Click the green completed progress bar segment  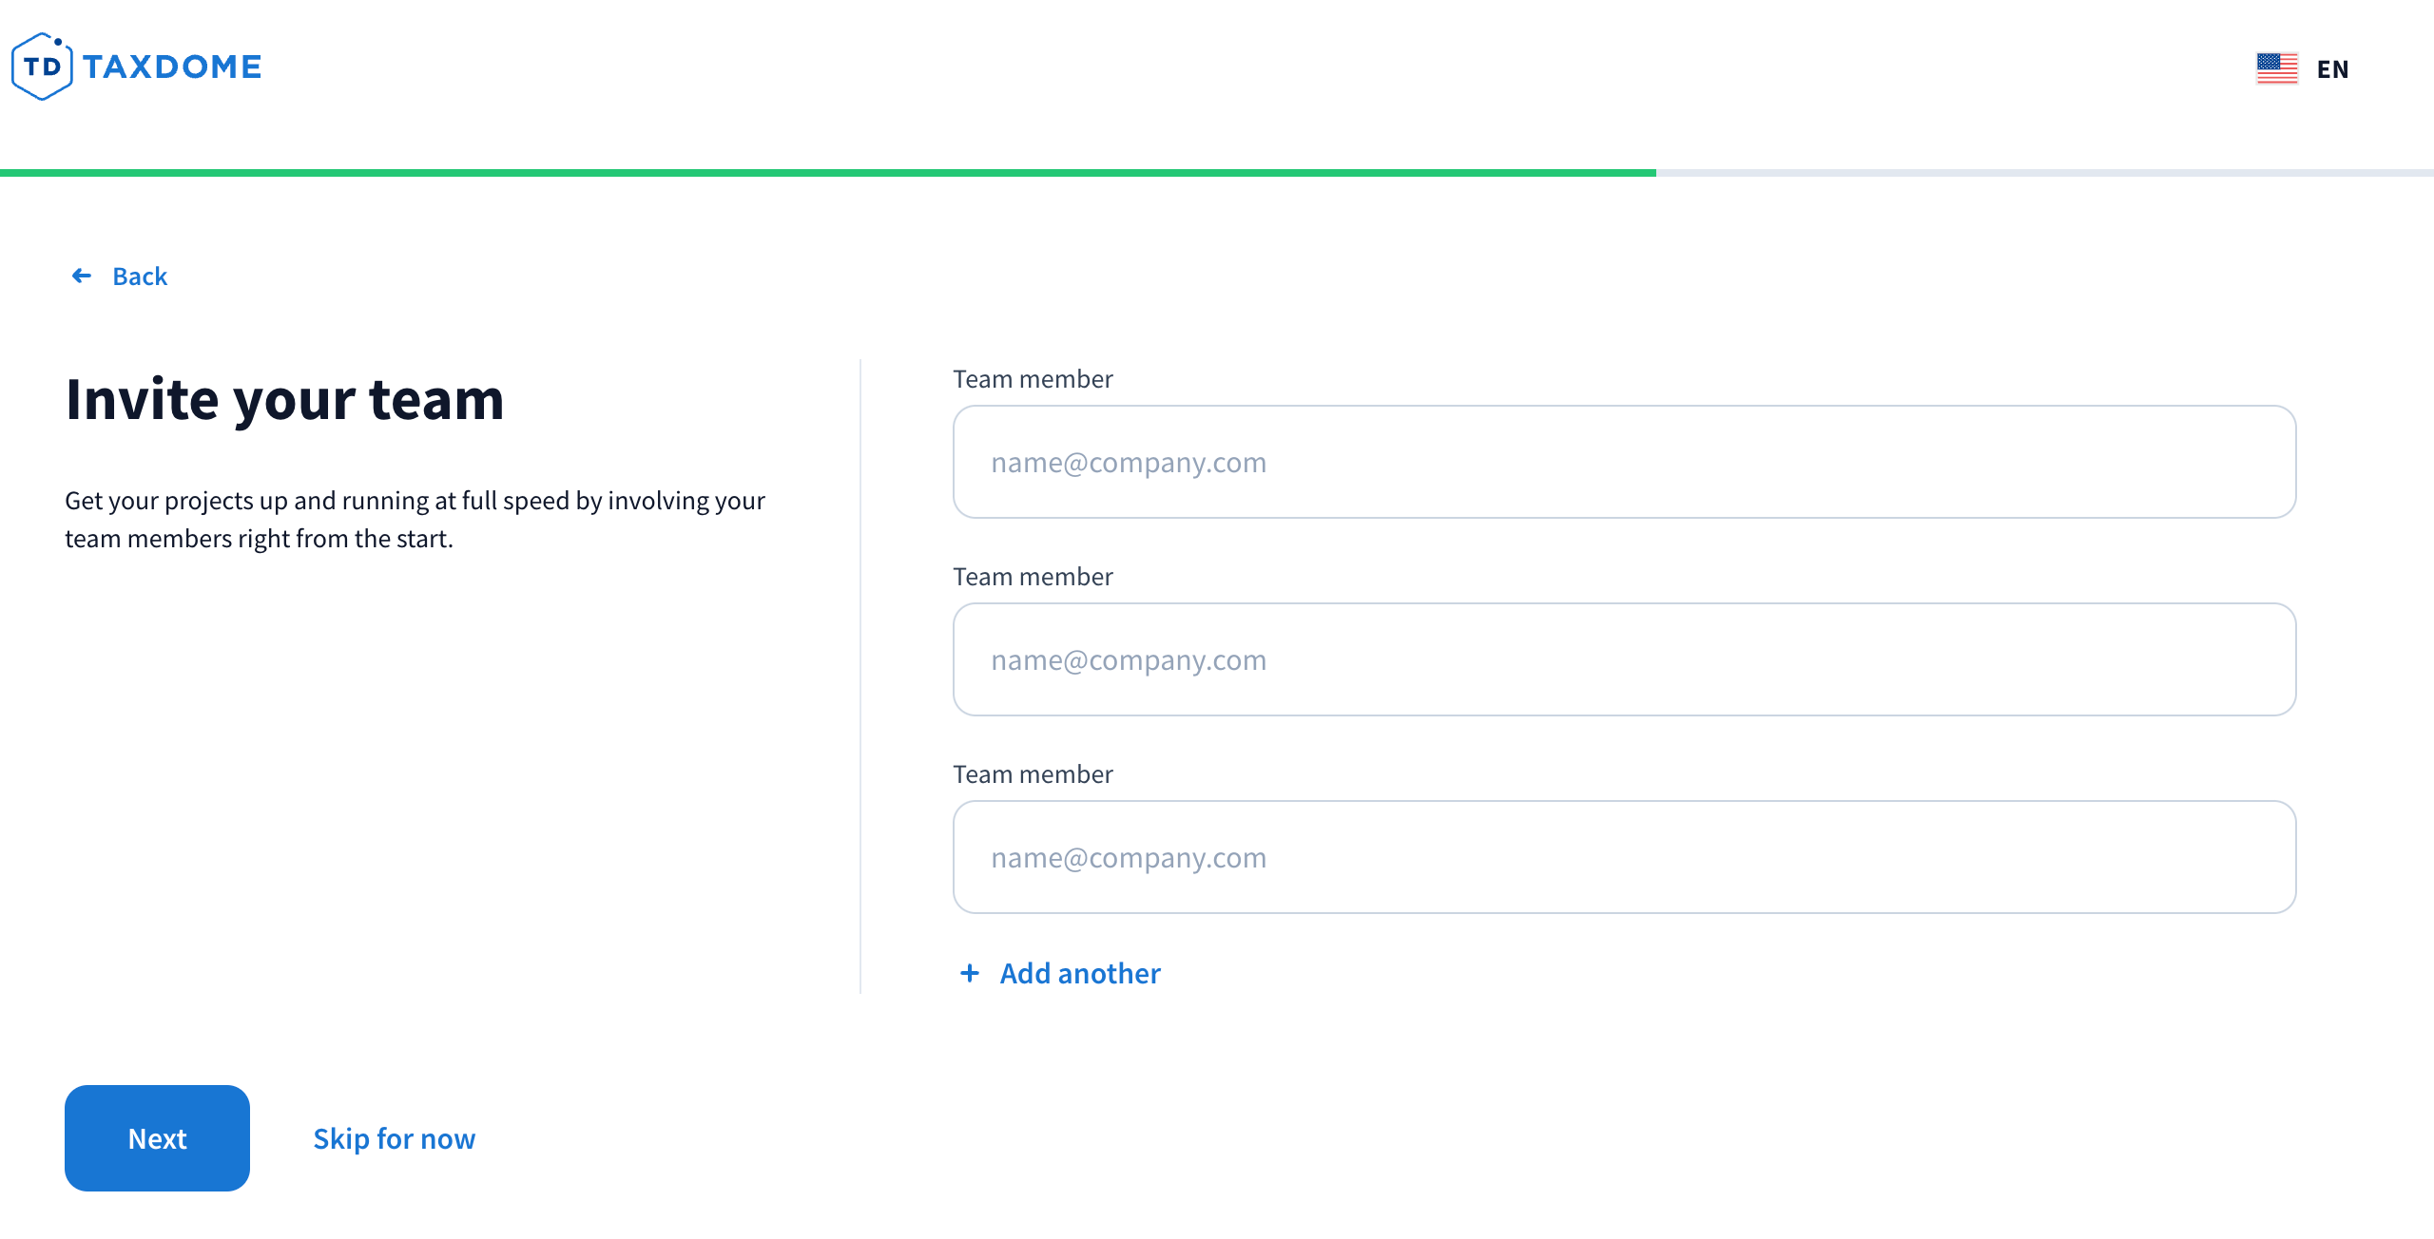pyautogui.click(x=827, y=173)
